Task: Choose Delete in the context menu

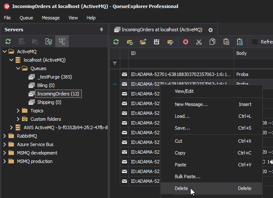Action: click(x=211, y=188)
